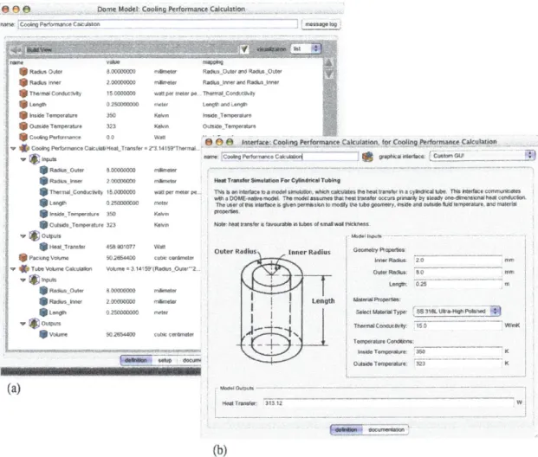Click the Thermal Conductivity input field
Viewport: 538px width, 457px height.
(x=457, y=325)
